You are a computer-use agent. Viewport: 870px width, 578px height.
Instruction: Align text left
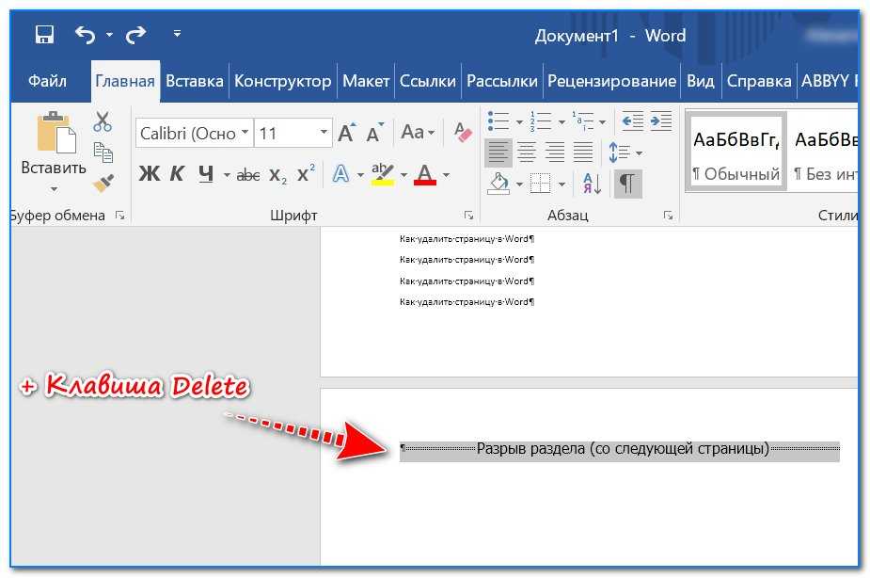click(x=498, y=153)
